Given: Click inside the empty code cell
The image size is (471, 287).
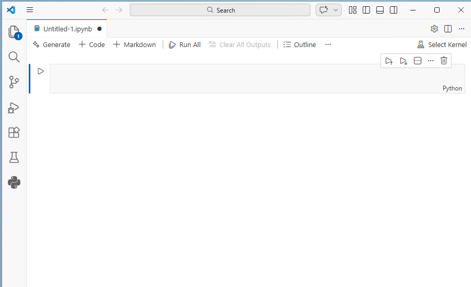Looking at the screenshot, I should coord(257,78).
